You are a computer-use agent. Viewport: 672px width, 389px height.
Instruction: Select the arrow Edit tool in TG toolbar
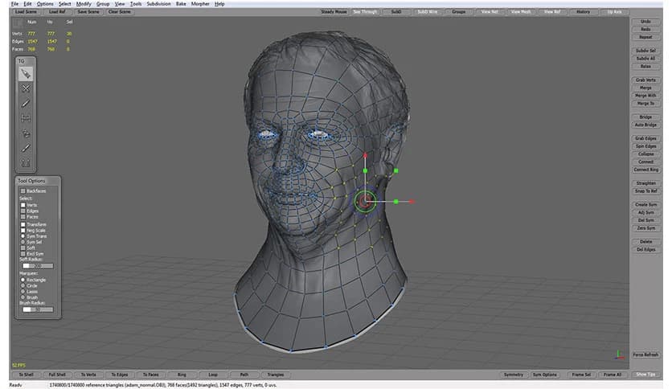(26, 74)
